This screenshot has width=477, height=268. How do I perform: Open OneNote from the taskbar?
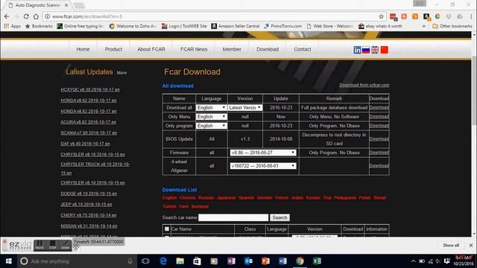click(231, 261)
